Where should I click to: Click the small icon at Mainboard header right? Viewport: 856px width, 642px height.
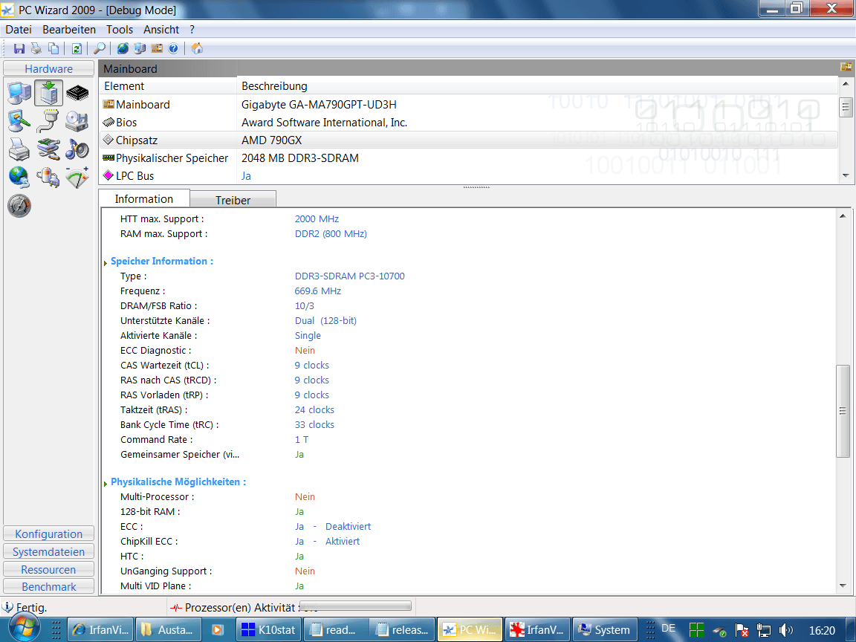click(846, 67)
